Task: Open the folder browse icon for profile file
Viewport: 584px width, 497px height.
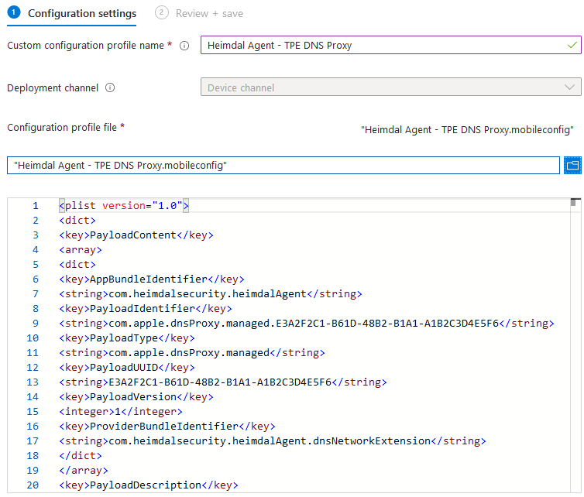Action: [572, 166]
